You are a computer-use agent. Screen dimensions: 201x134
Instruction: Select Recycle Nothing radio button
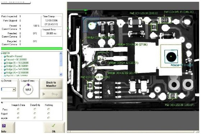tap(49, 118)
